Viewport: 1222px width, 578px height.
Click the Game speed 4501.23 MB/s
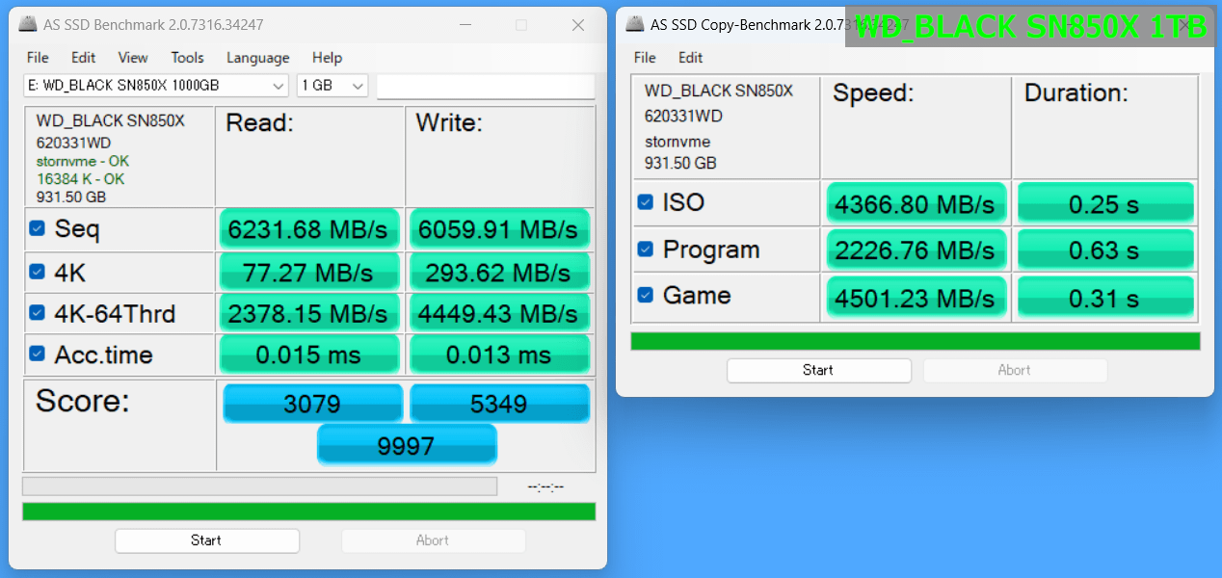point(916,297)
